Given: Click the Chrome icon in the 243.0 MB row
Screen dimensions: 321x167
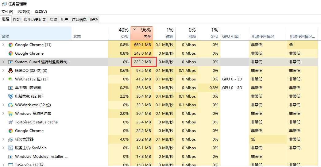Looking at the screenshot, I should tap(11, 53).
